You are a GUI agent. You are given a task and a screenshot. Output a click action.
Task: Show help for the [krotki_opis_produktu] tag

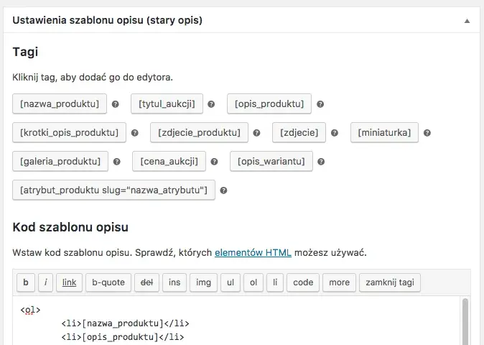(x=134, y=133)
